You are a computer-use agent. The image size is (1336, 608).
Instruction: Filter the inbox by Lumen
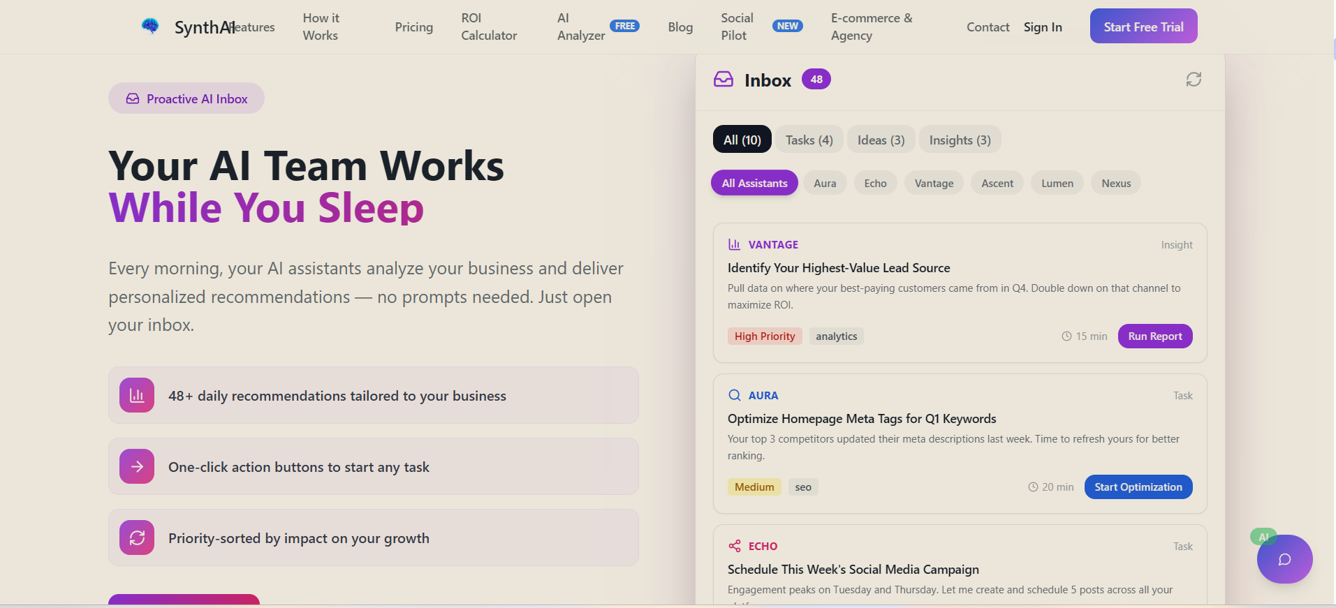1057,183
